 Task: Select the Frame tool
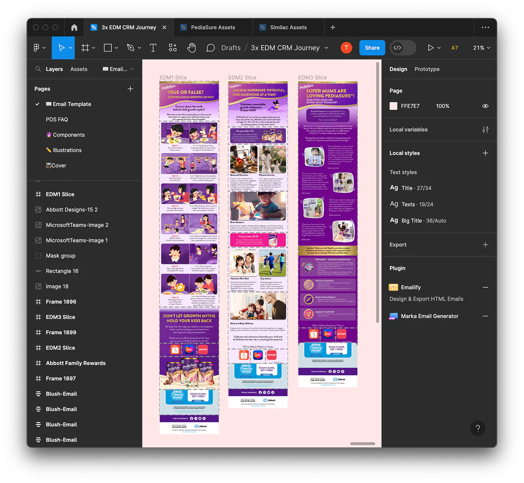[x=85, y=47]
